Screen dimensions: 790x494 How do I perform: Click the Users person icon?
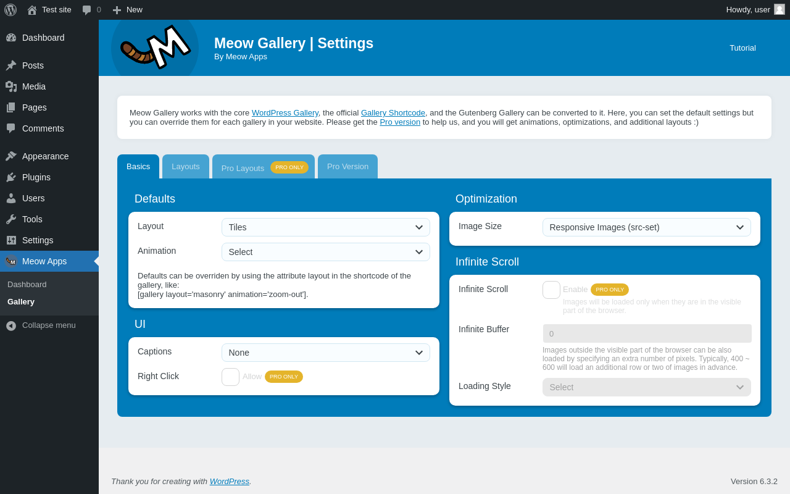(x=11, y=198)
